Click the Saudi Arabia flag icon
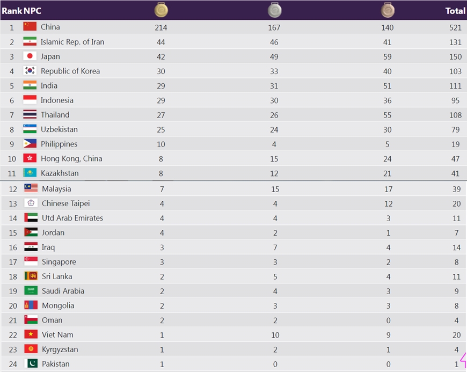This screenshot has height=372, width=467. coord(31,291)
